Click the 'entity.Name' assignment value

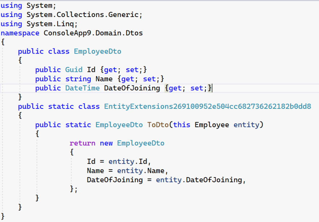pyautogui.click(x=141, y=171)
